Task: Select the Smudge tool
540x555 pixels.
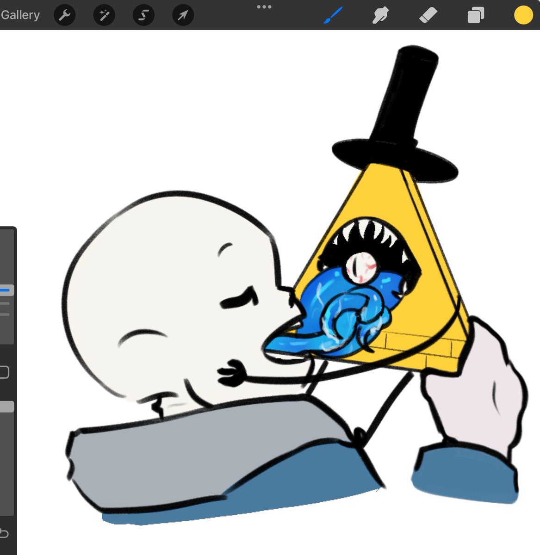Action: 380,15
